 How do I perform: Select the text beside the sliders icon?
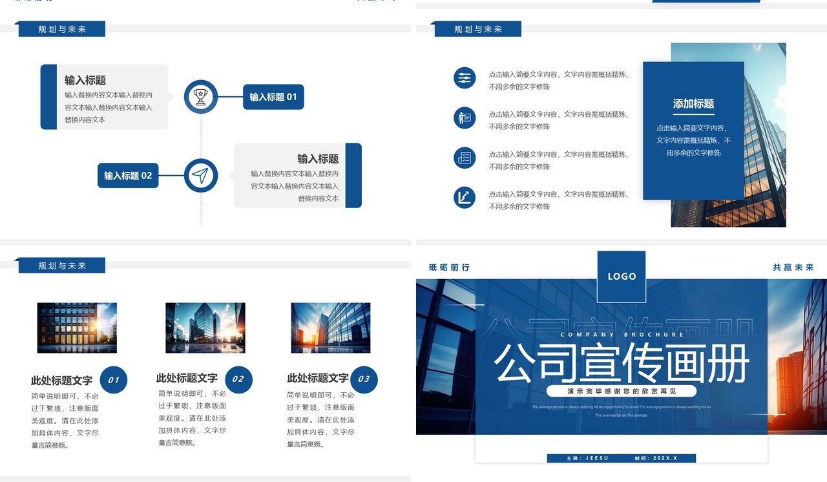pos(558,81)
